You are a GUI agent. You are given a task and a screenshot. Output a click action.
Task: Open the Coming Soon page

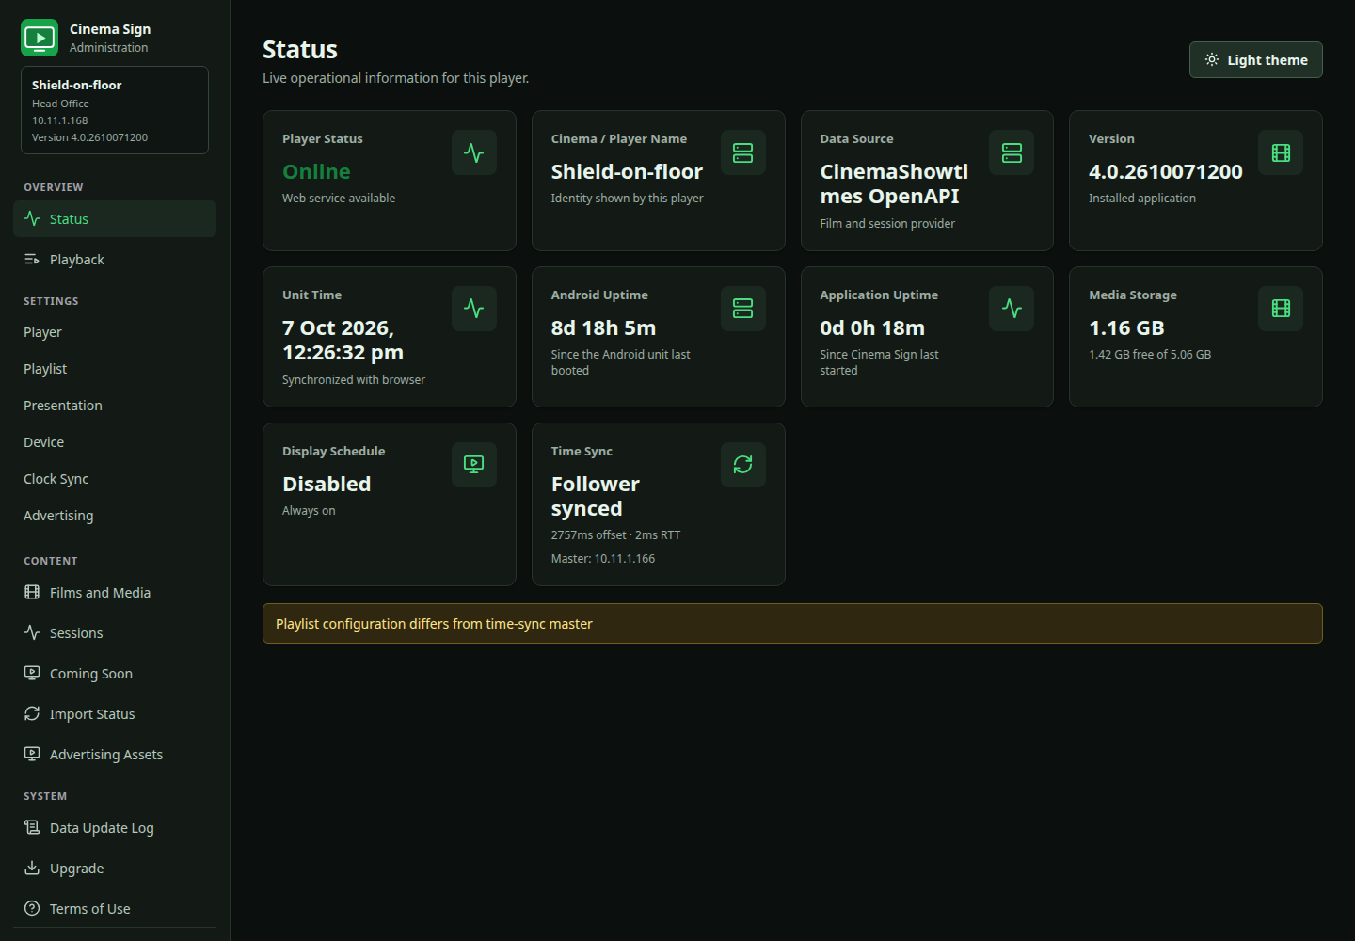(x=115, y=674)
